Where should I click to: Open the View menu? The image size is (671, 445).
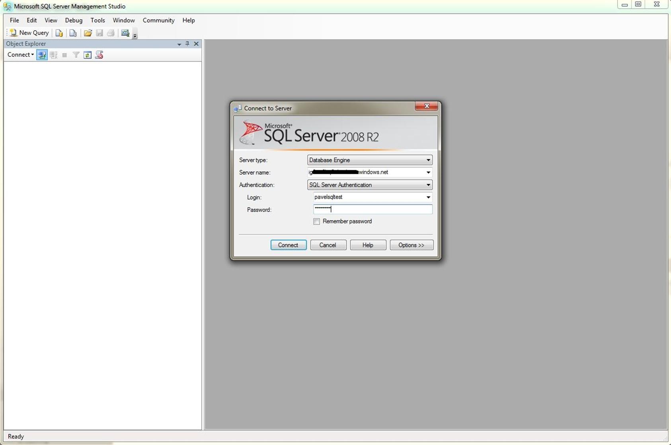(51, 20)
